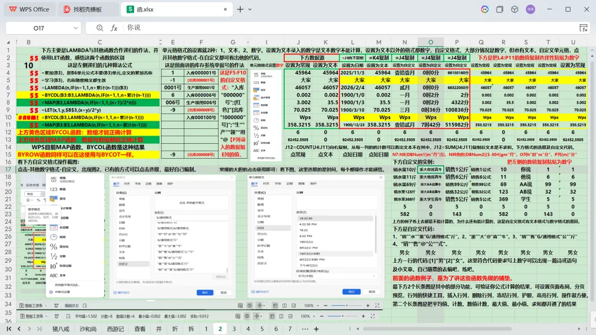Open the 西游记 sheet tab
The image size is (596, 335).
[x=115, y=329]
